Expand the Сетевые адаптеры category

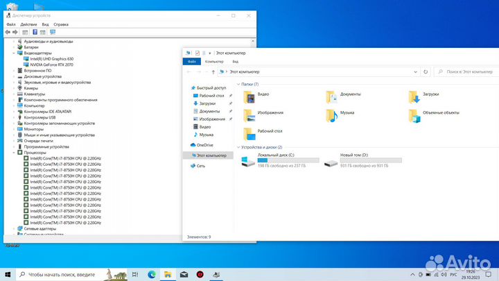pos(14,228)
